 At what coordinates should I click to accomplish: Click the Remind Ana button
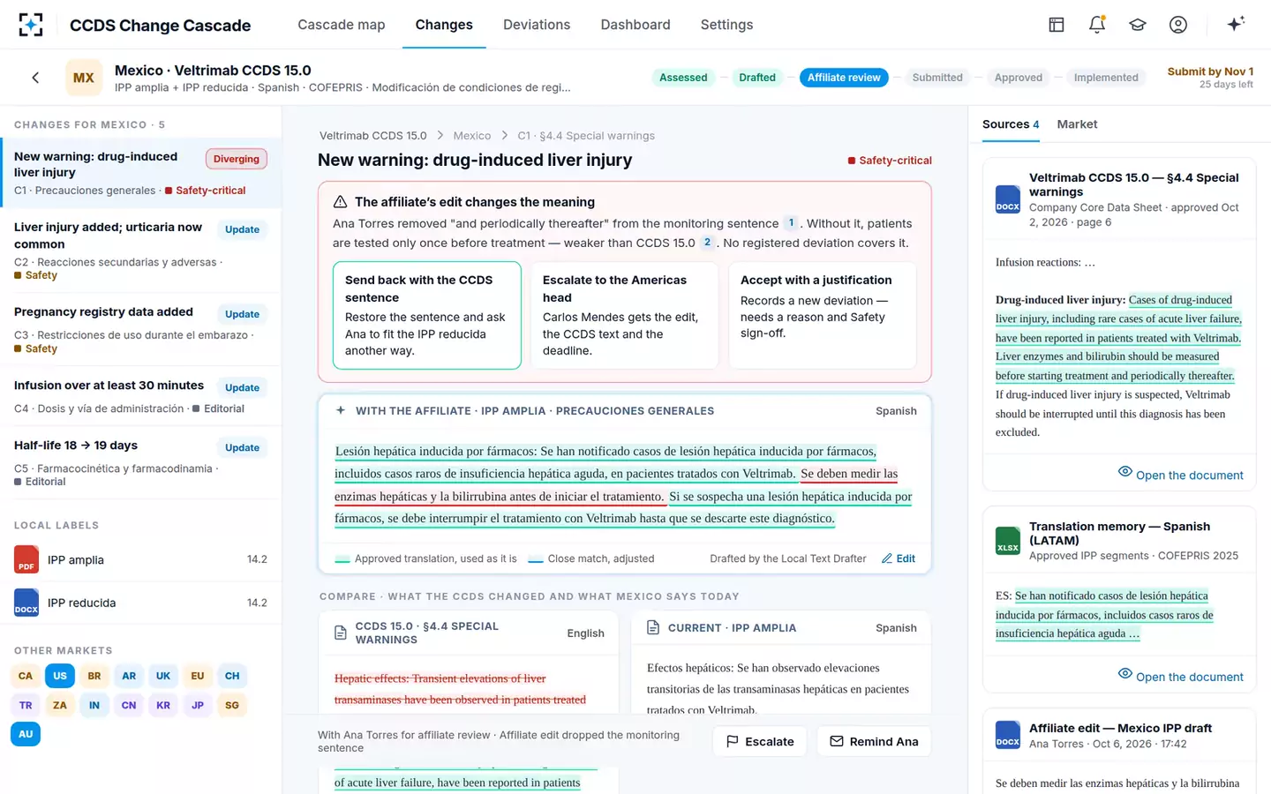point(874,741)
